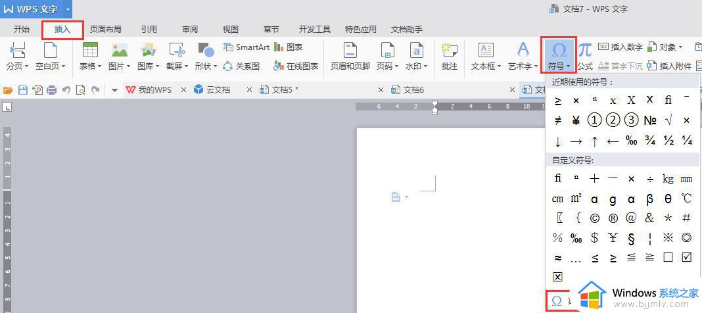Switch to the 插入 ribbon tab
This screenshot has height=313, width=702.
click(x=62, y=30)
